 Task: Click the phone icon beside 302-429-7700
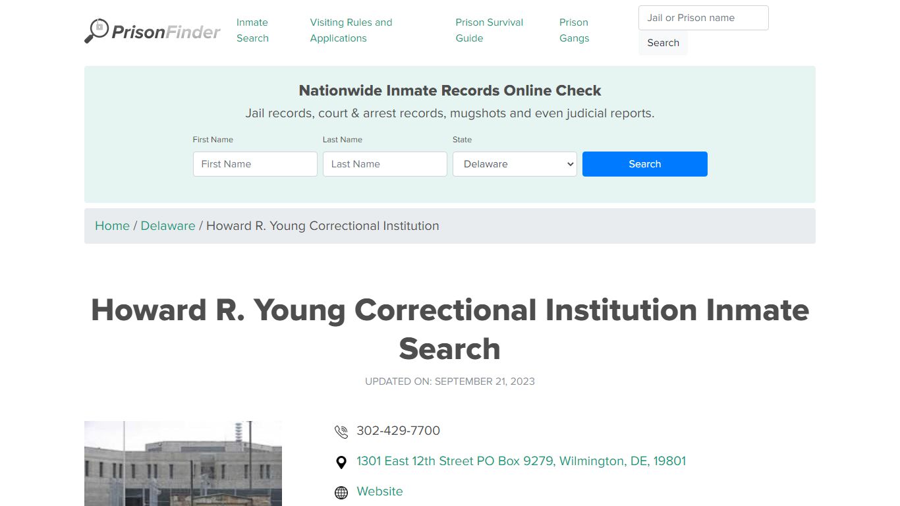[x=341, y=432]
